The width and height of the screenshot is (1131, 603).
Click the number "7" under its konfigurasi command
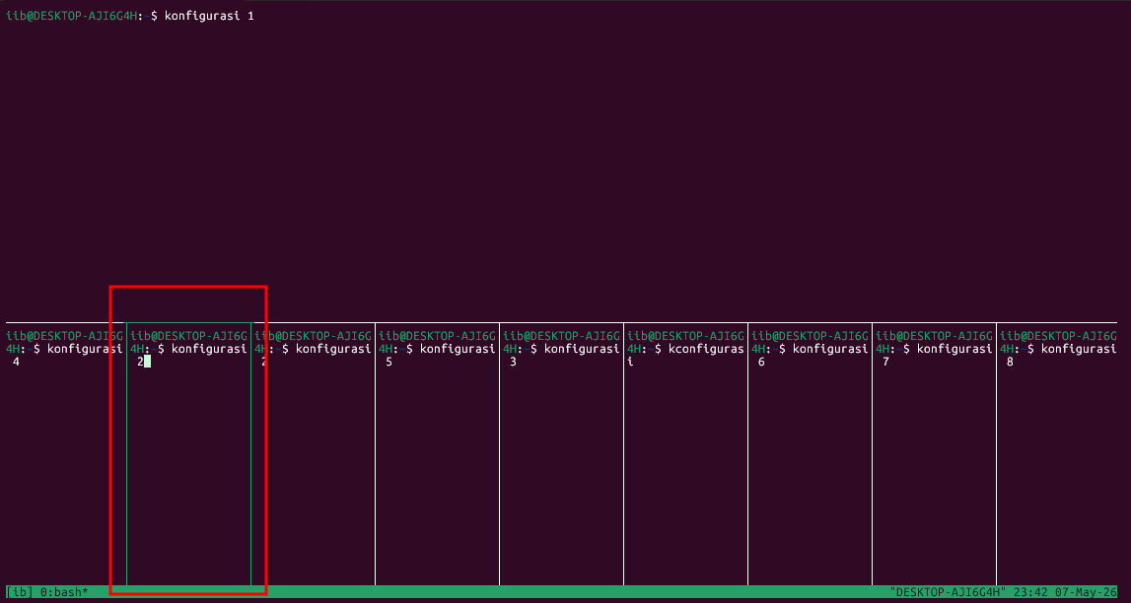(885, 362)
